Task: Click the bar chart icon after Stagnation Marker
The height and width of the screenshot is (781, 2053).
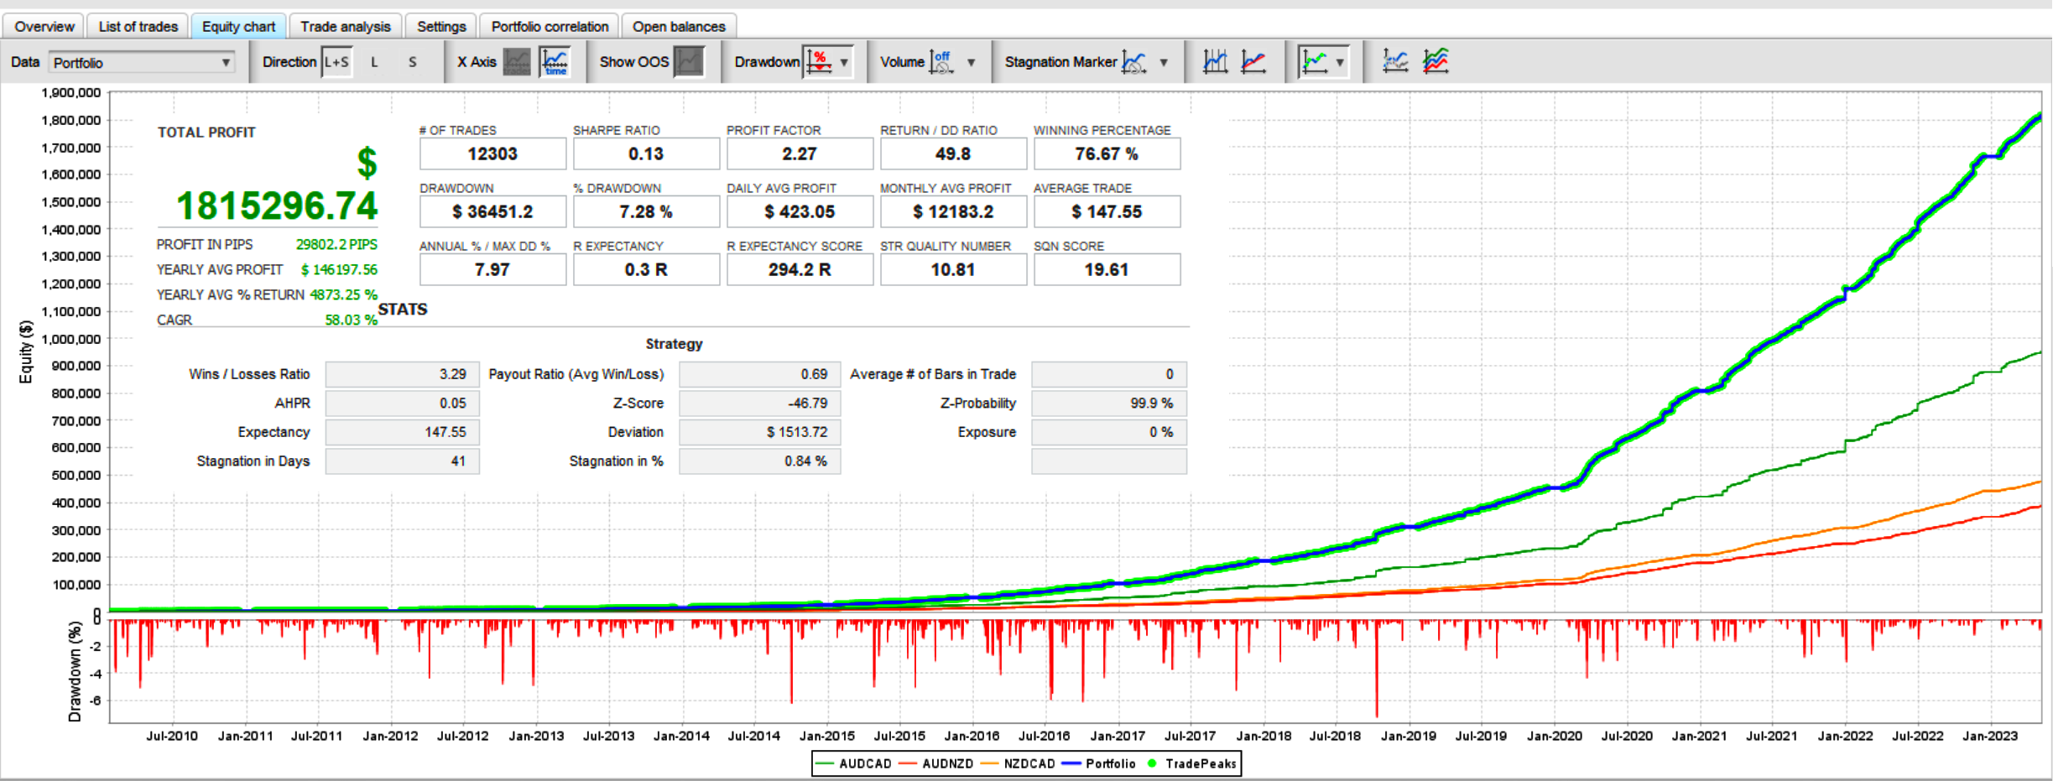Action: pyautogui.click(x=1215, y=62)
